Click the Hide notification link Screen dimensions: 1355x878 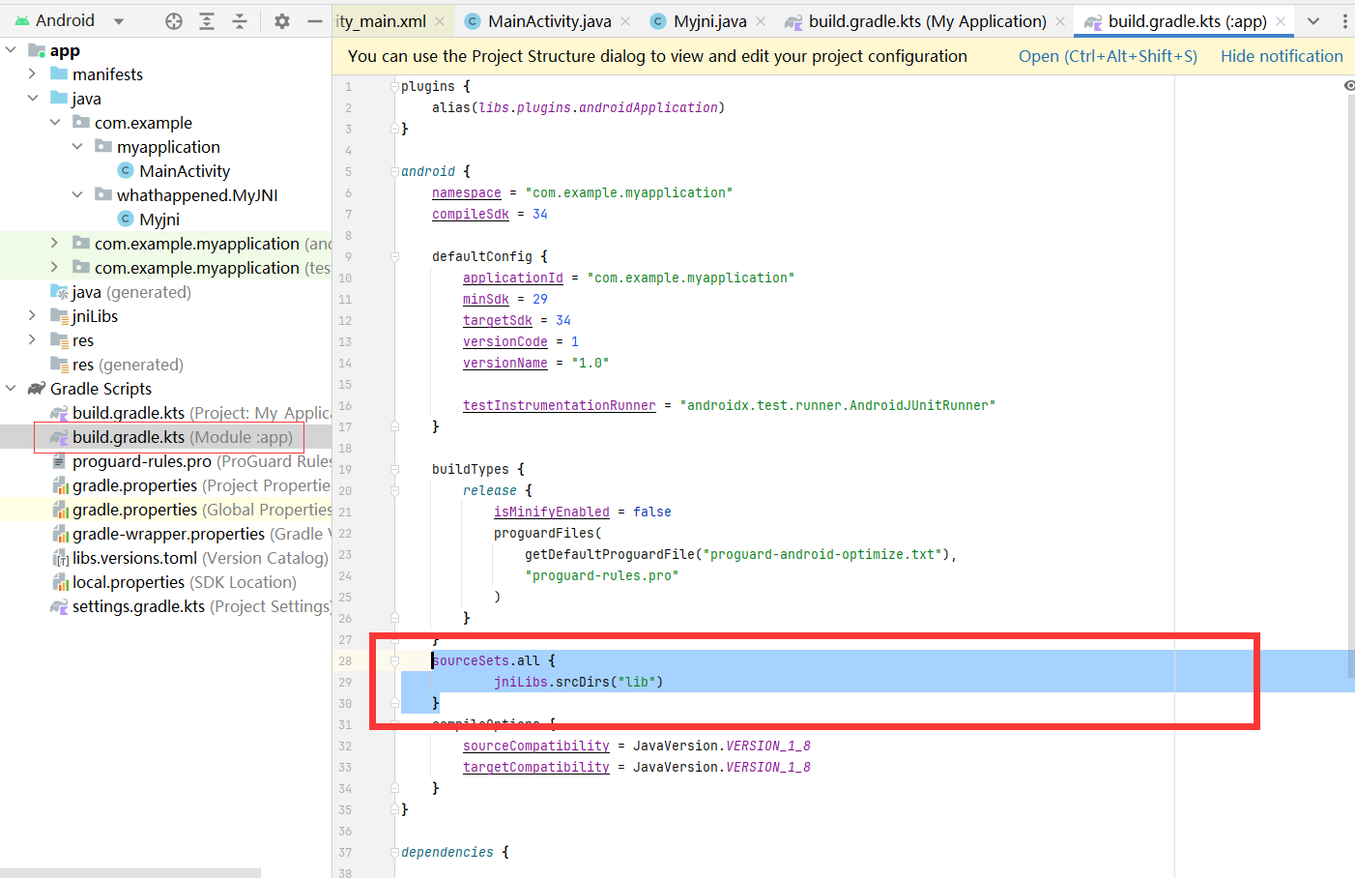pyautogui.click(x=1282, y=56)
